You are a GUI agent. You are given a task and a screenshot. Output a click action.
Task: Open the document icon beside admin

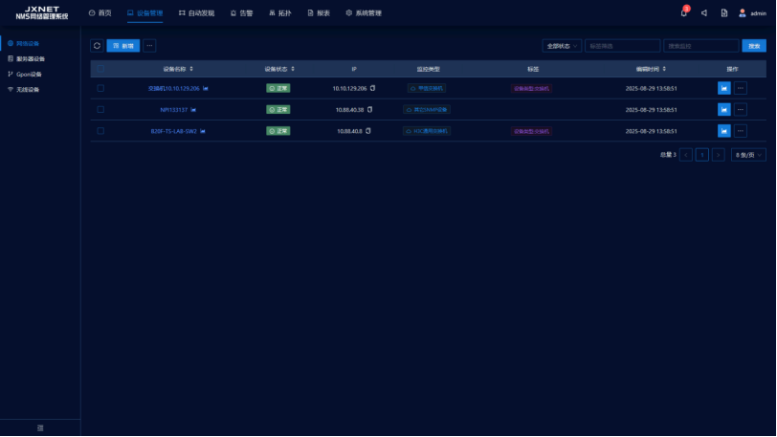pyautogui.click(x=724, y=13)
